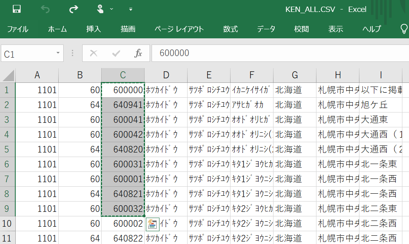Click cell containing 640820
The image size is (409, 244).
(123, 149)
